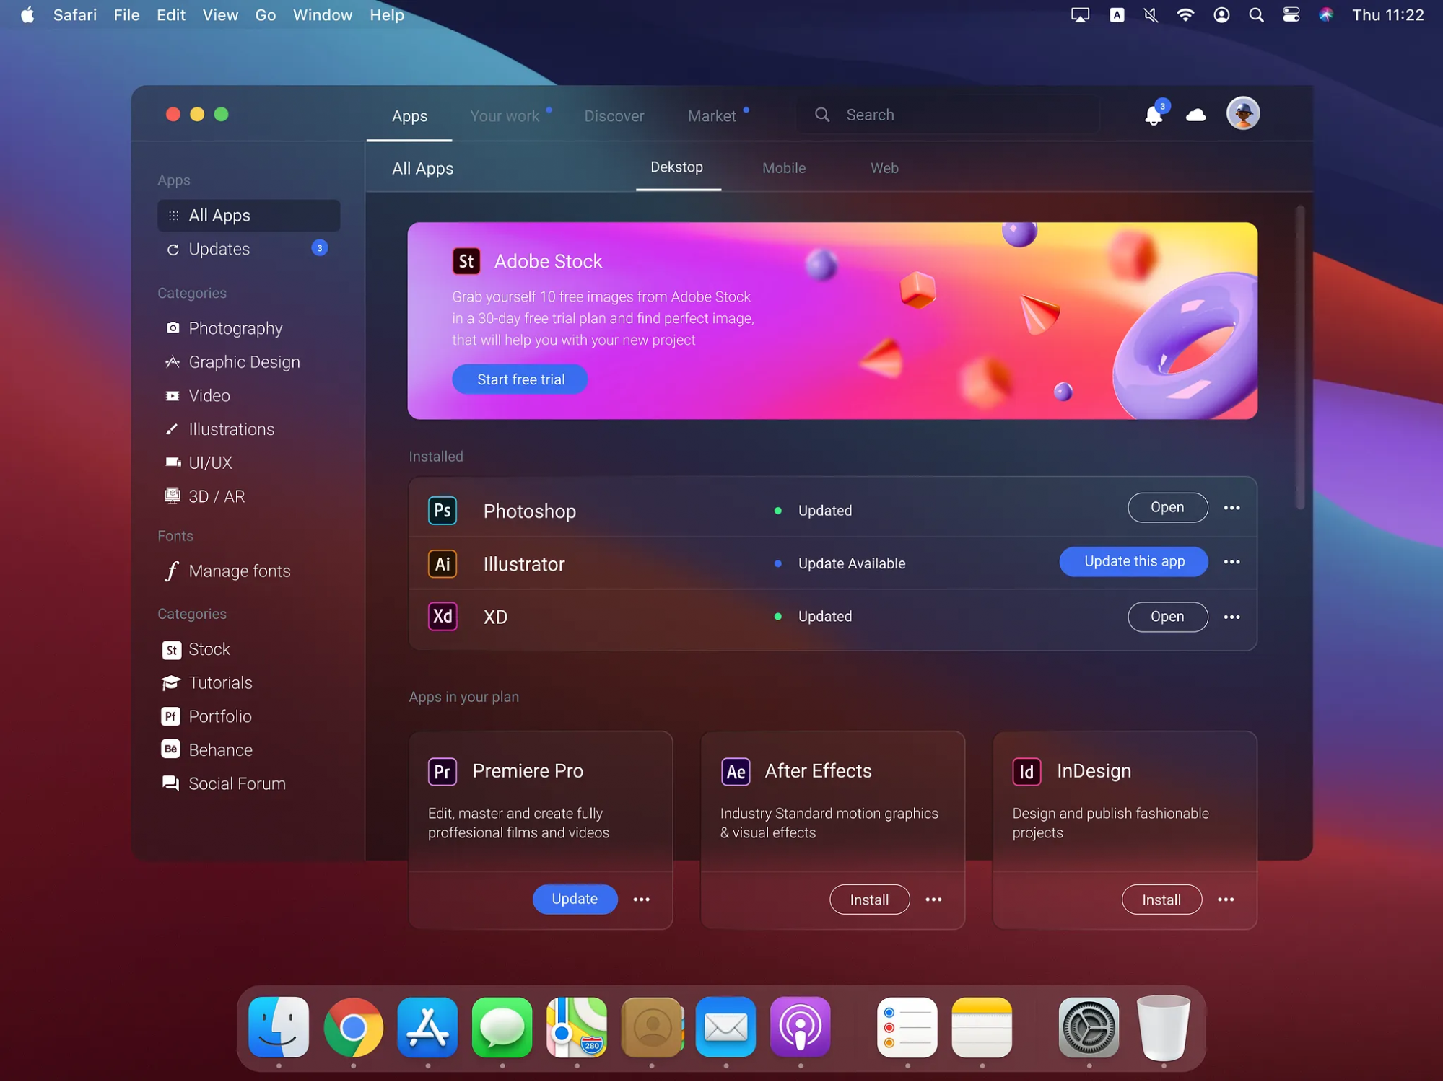Click the Update this app button
1443x1082 pixels.
coord(1133,562)
